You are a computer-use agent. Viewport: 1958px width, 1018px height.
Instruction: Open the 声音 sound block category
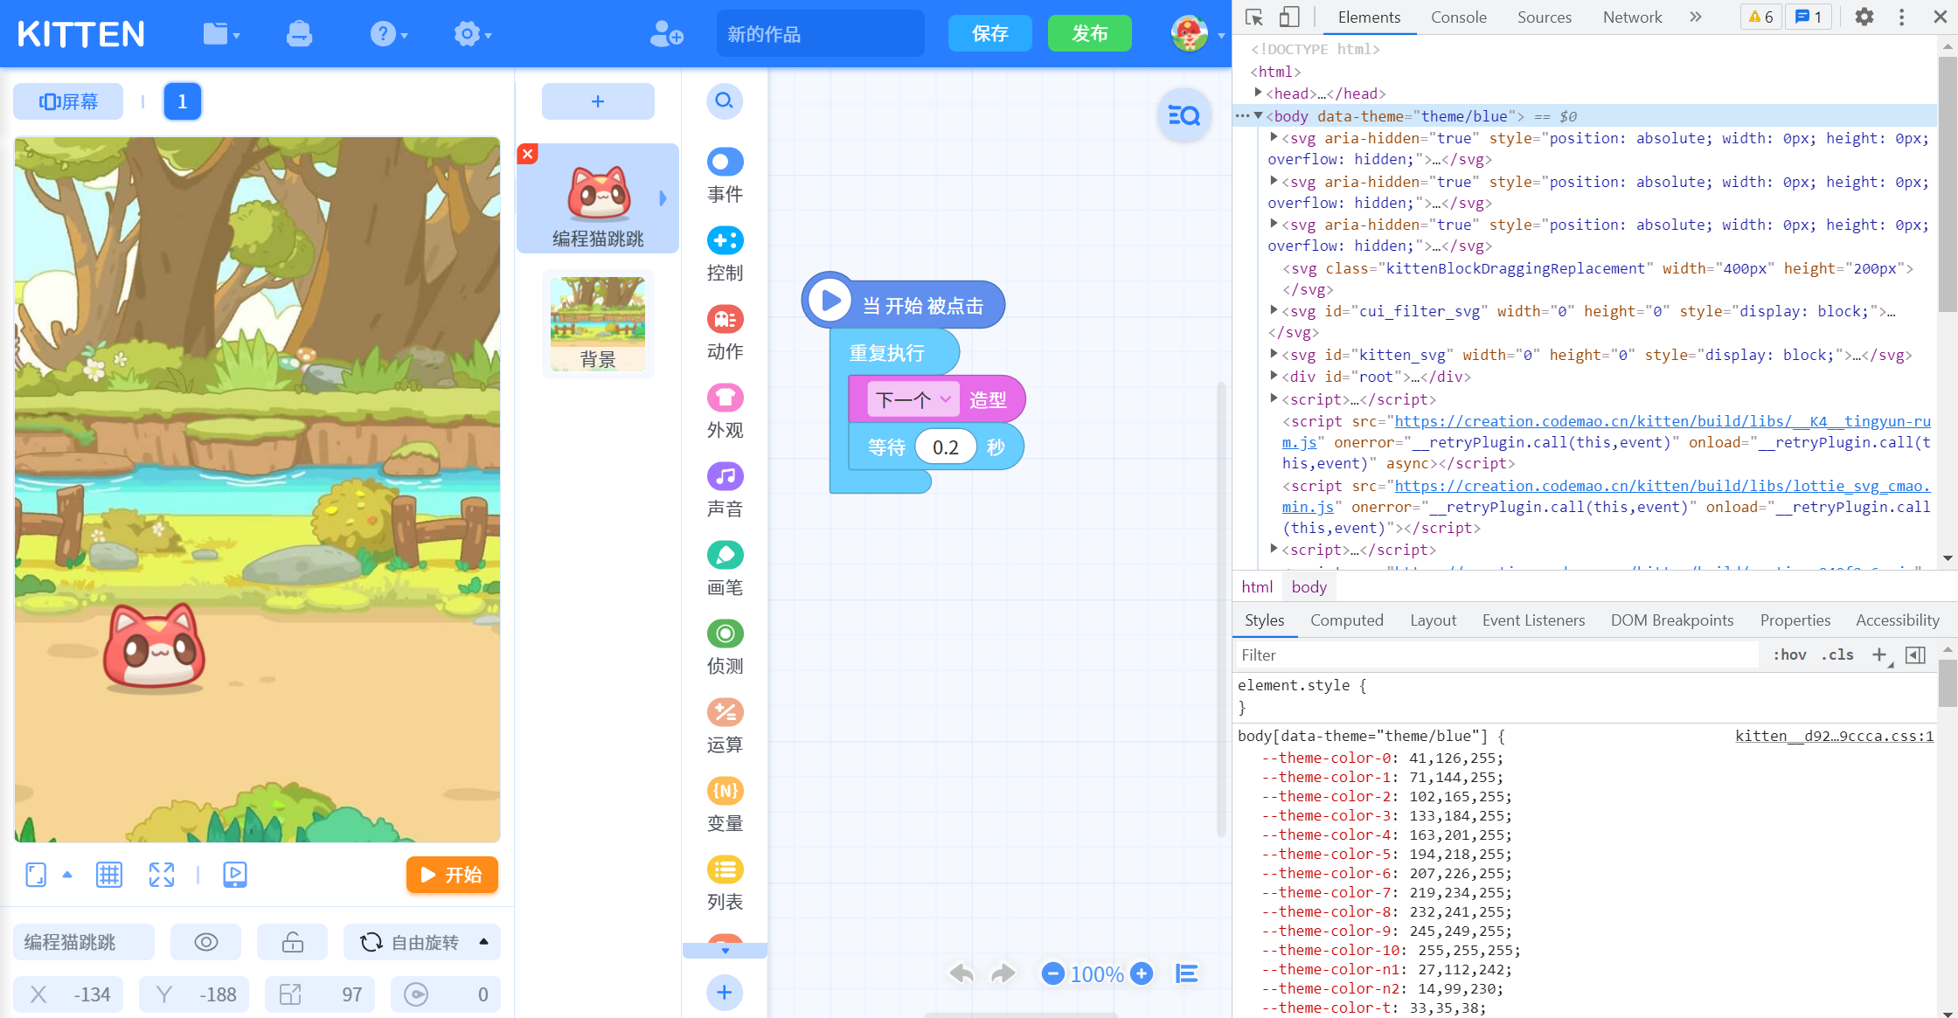(725, 490)
